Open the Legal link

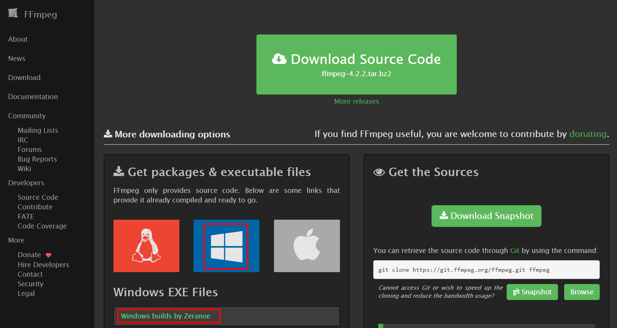(26, 294)
